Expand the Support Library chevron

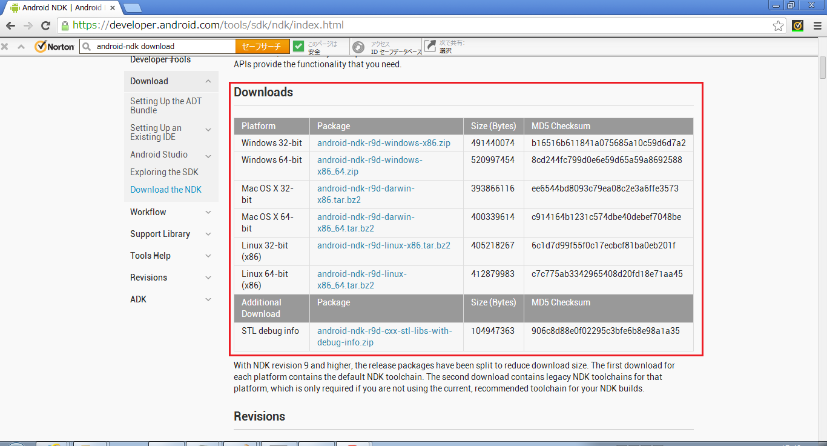tap(208, 234)
